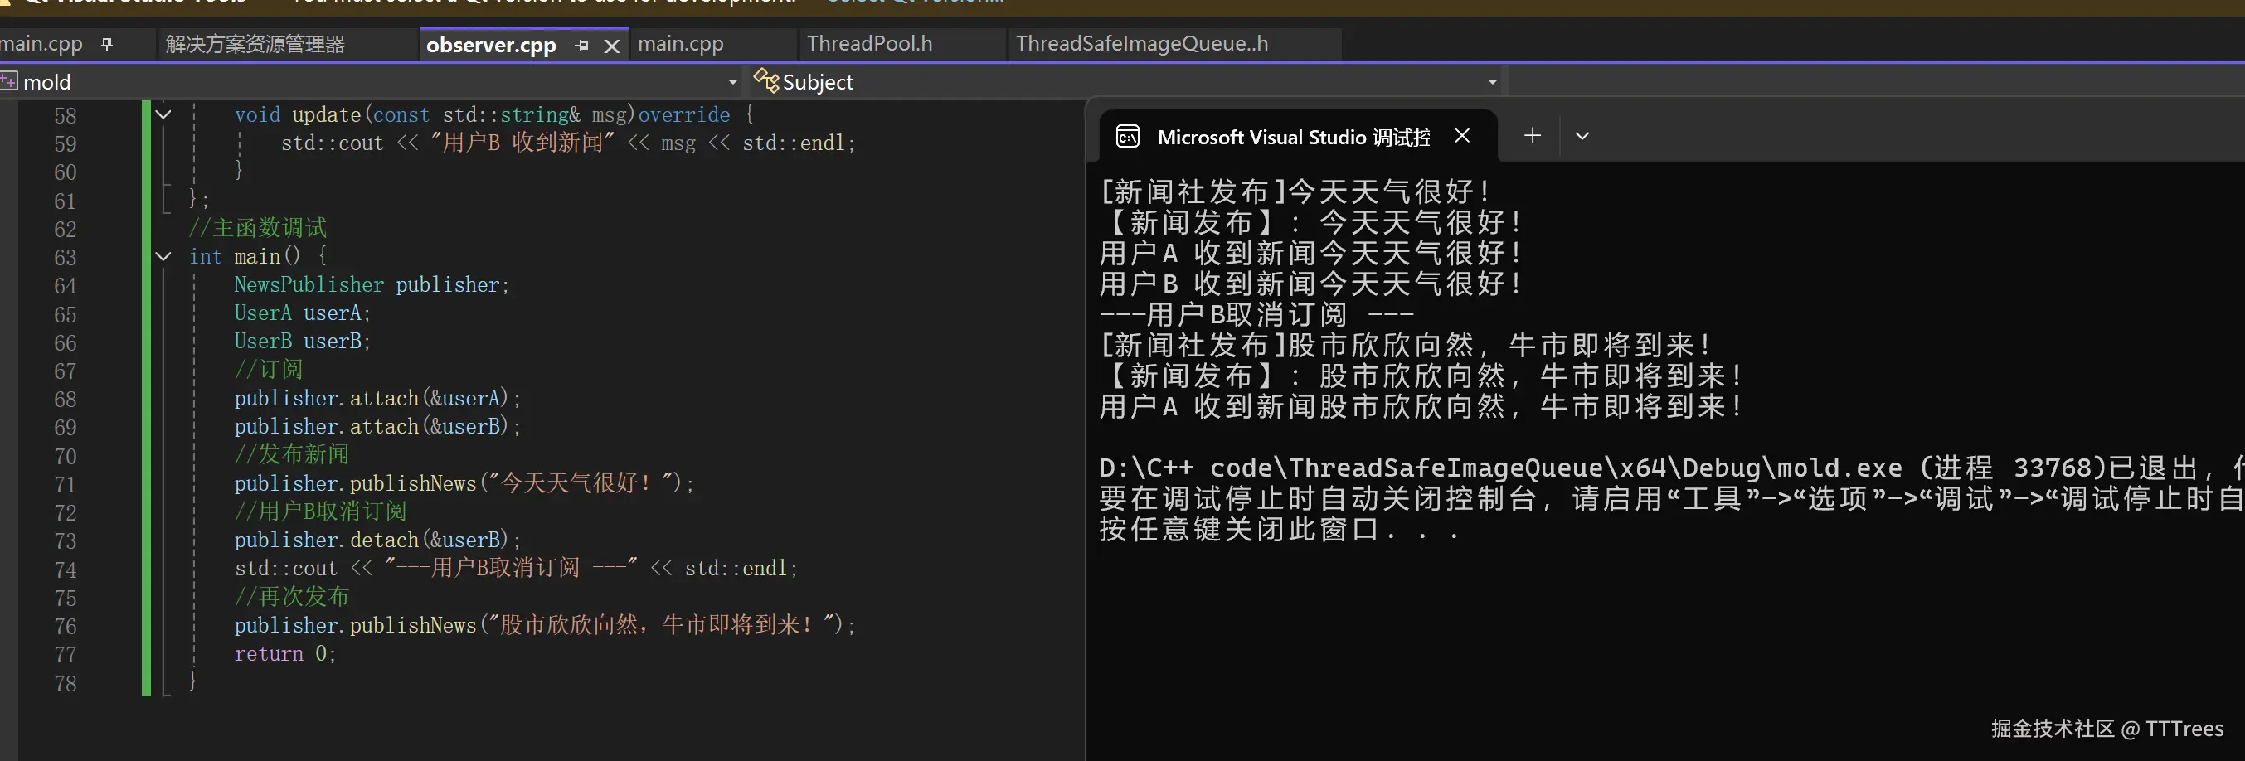2245x761 pixels.
Task: Click the 'UserB userB;' code line
Action: click(x=303, y=342)
